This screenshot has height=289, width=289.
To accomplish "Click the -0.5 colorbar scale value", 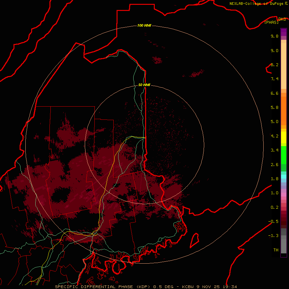I will click(273, 221).
